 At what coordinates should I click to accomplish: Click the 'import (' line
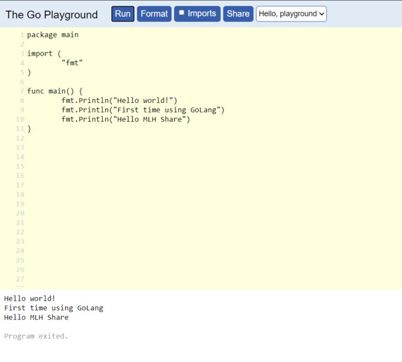click(44, 54)
